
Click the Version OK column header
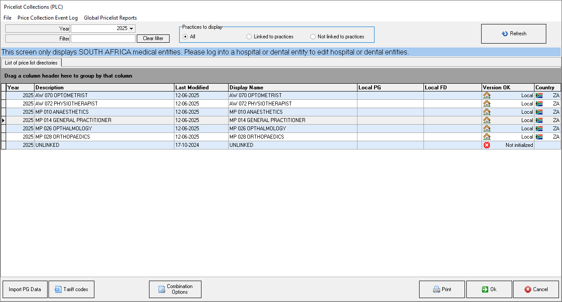coord(508,88)
